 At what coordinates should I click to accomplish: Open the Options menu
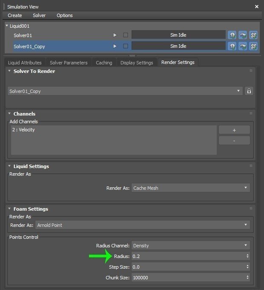65,15
